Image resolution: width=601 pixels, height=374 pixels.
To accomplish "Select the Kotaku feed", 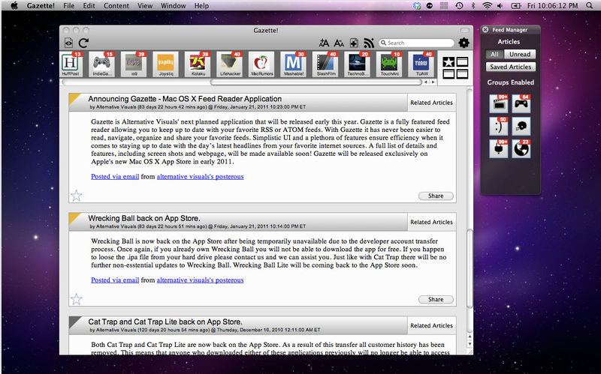I will (198, 64).
